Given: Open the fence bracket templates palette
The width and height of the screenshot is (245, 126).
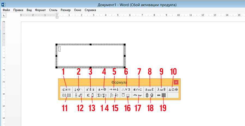Looking at the screenshot, I should coord(66,95).
